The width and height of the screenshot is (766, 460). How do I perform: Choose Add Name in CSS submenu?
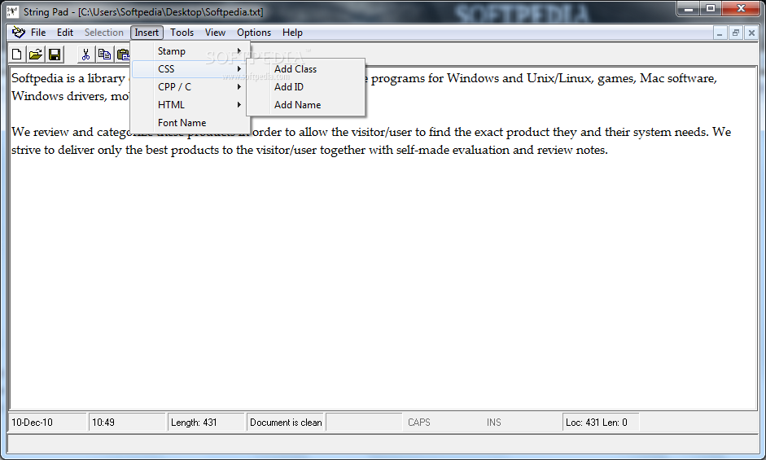pyautogui.click(x=306, y=104)
